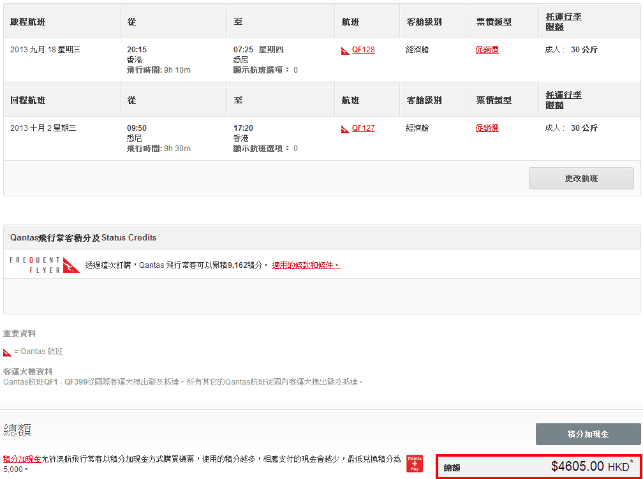
Task: Click 顯示航班選項 in the QF128 row
Action: (x=265, y=70)
